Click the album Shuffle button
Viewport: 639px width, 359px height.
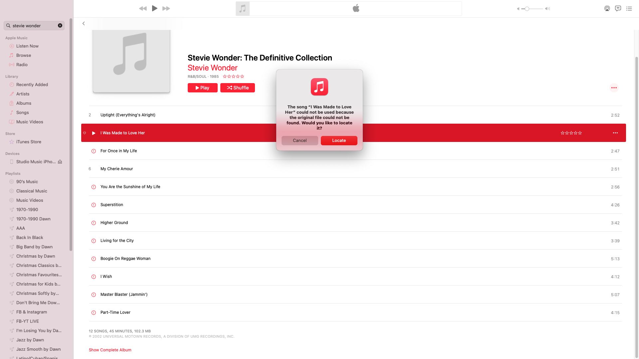coord(238,88)
